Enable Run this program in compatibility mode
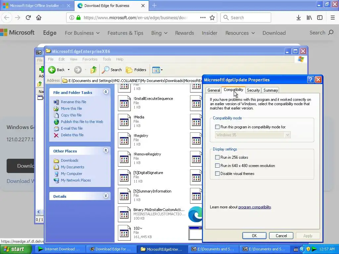 [x=217, y=127]
